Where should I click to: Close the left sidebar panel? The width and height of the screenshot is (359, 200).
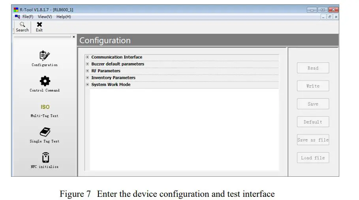(73, 37)
